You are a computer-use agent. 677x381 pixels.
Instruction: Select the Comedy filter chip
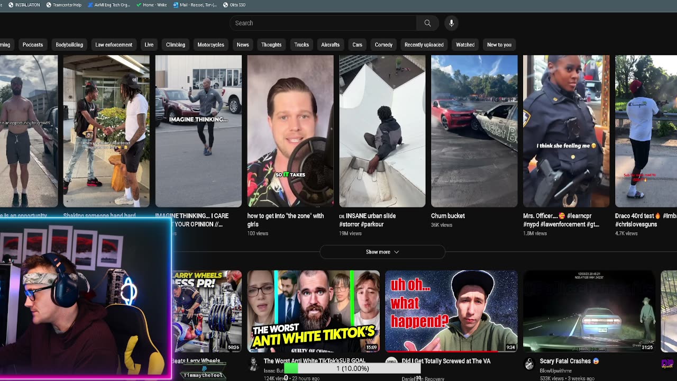pos(383,44)
